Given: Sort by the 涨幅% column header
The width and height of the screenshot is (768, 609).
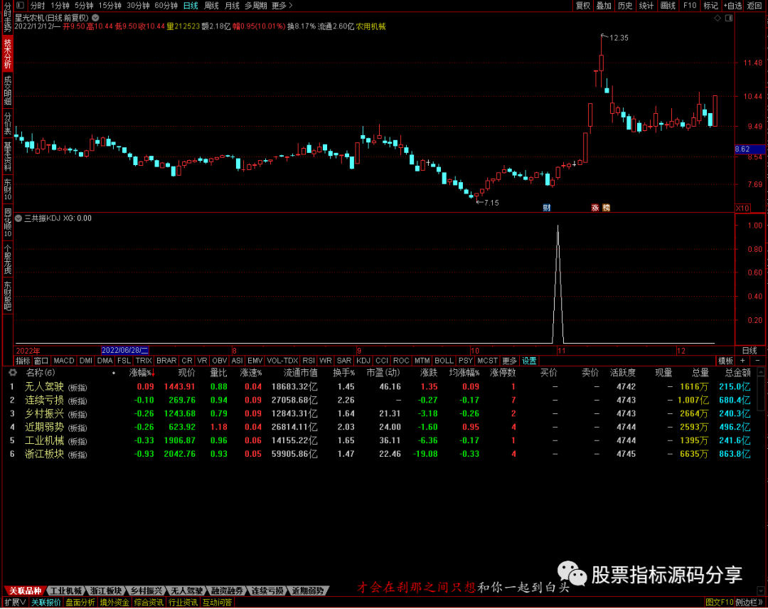Looking at the screenshot, I should pos(142,373).
